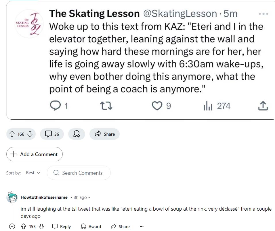The height and width of the screenshot is (231, 275).
Task: Share the Reddit post
Action: 104,134
